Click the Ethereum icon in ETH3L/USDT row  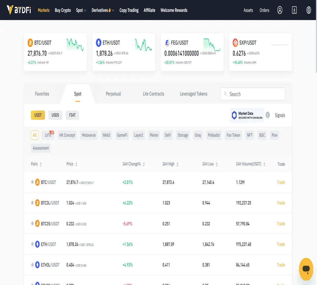[38, 265]
